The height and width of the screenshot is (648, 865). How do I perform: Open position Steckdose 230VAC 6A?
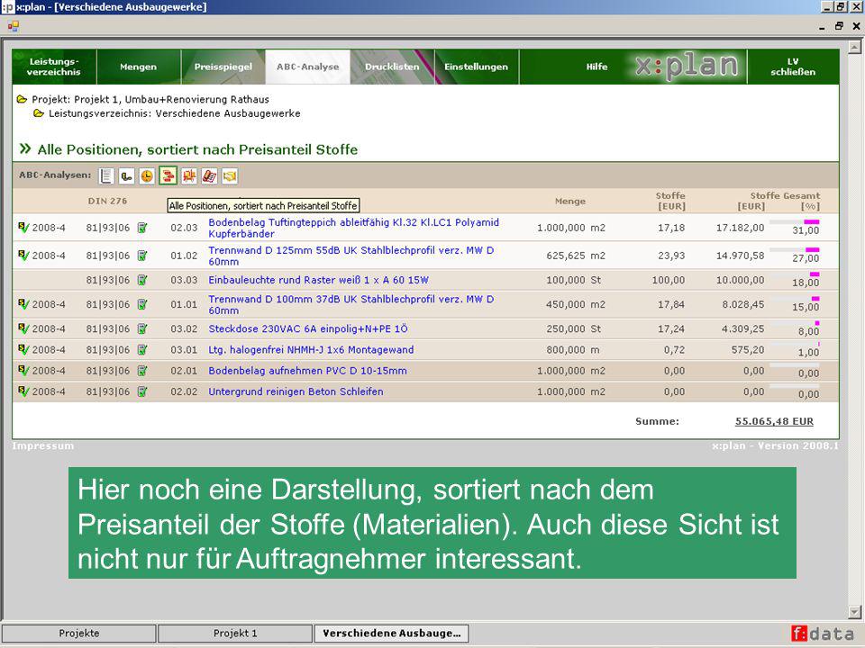(x=308, y=329)
